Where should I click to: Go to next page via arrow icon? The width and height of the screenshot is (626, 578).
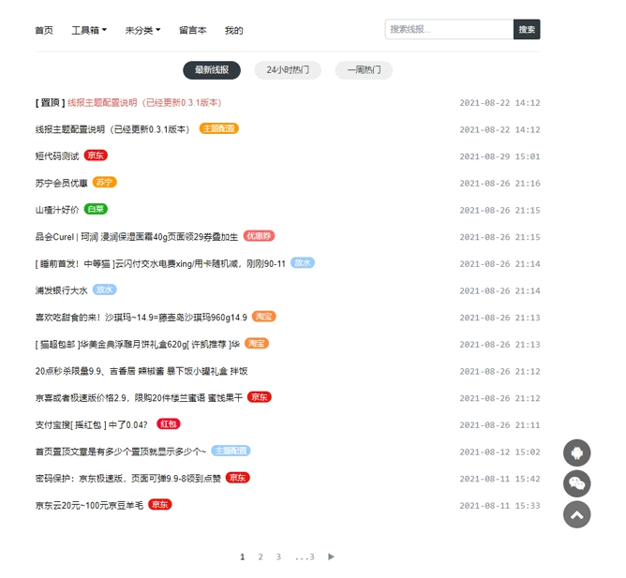[331, 556]
